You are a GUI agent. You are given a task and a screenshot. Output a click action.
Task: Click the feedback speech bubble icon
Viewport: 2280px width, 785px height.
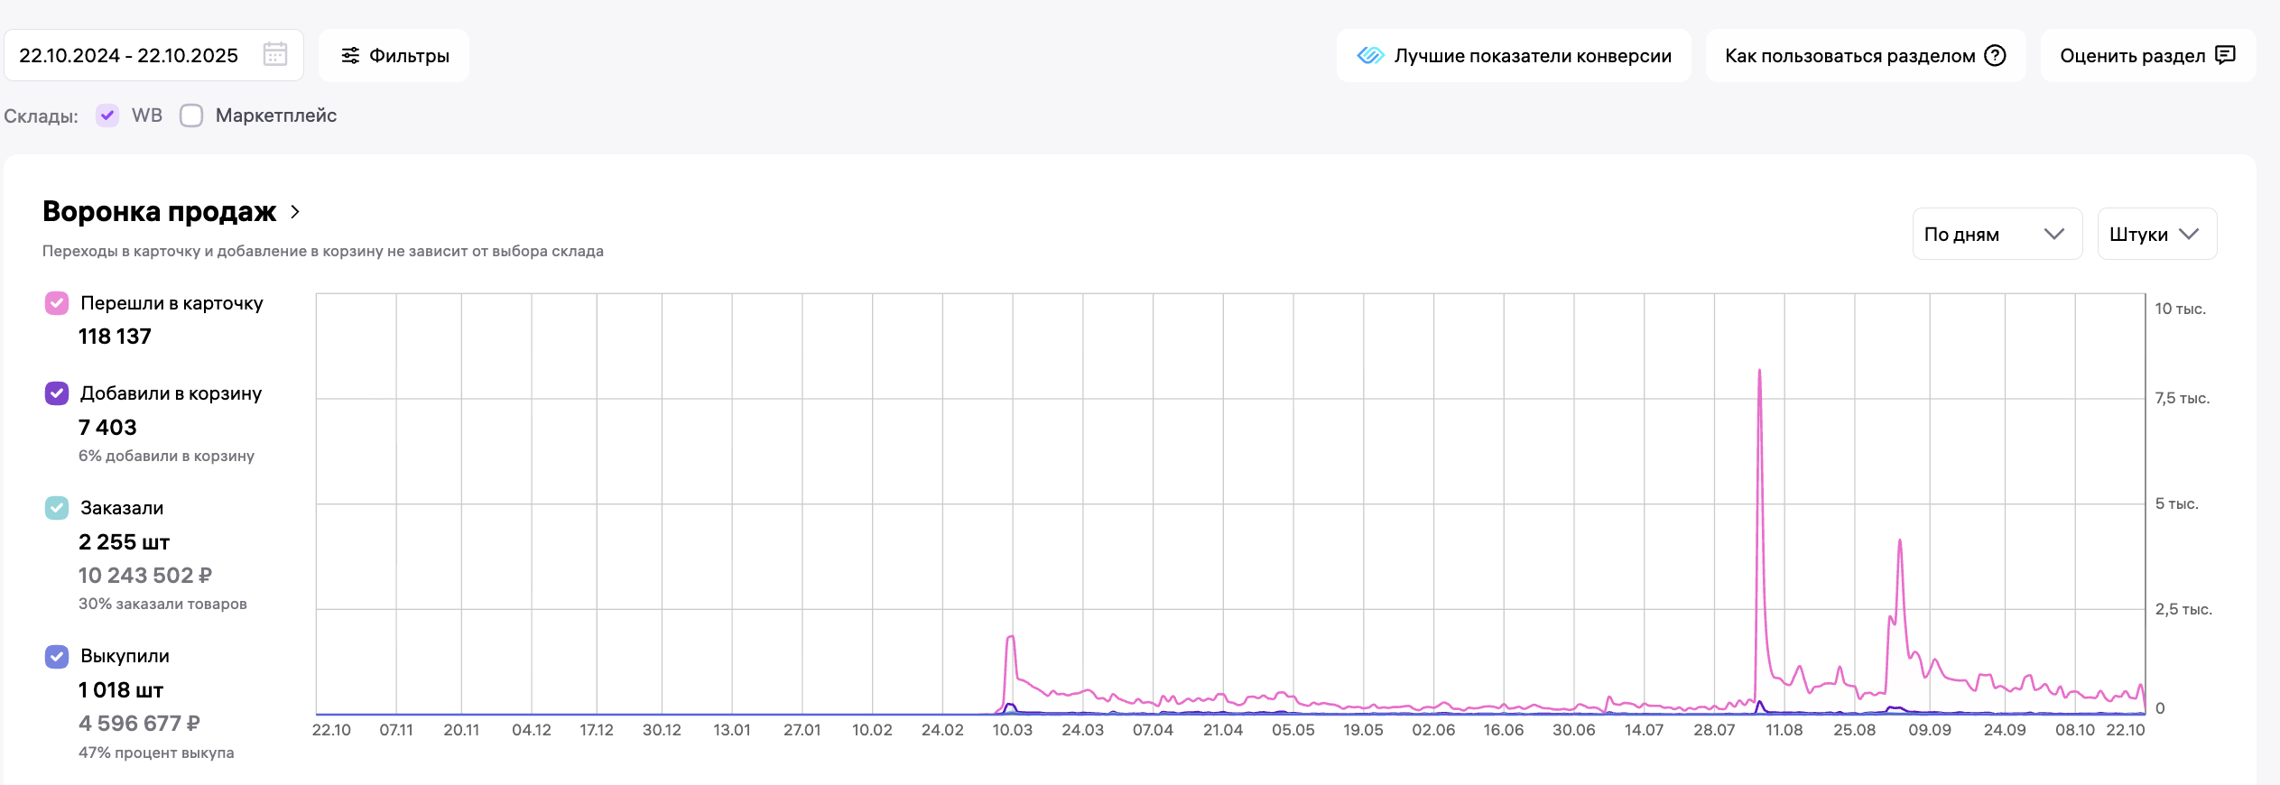click(x=2226, y=55)
